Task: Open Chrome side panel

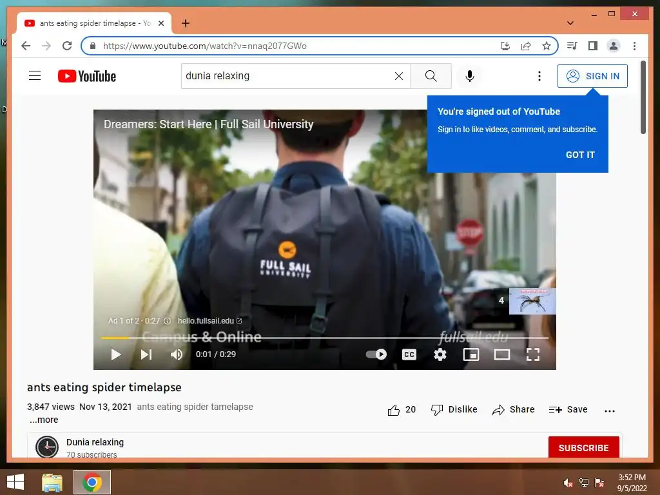Action: pyautogui.click(x=593, y=46)
